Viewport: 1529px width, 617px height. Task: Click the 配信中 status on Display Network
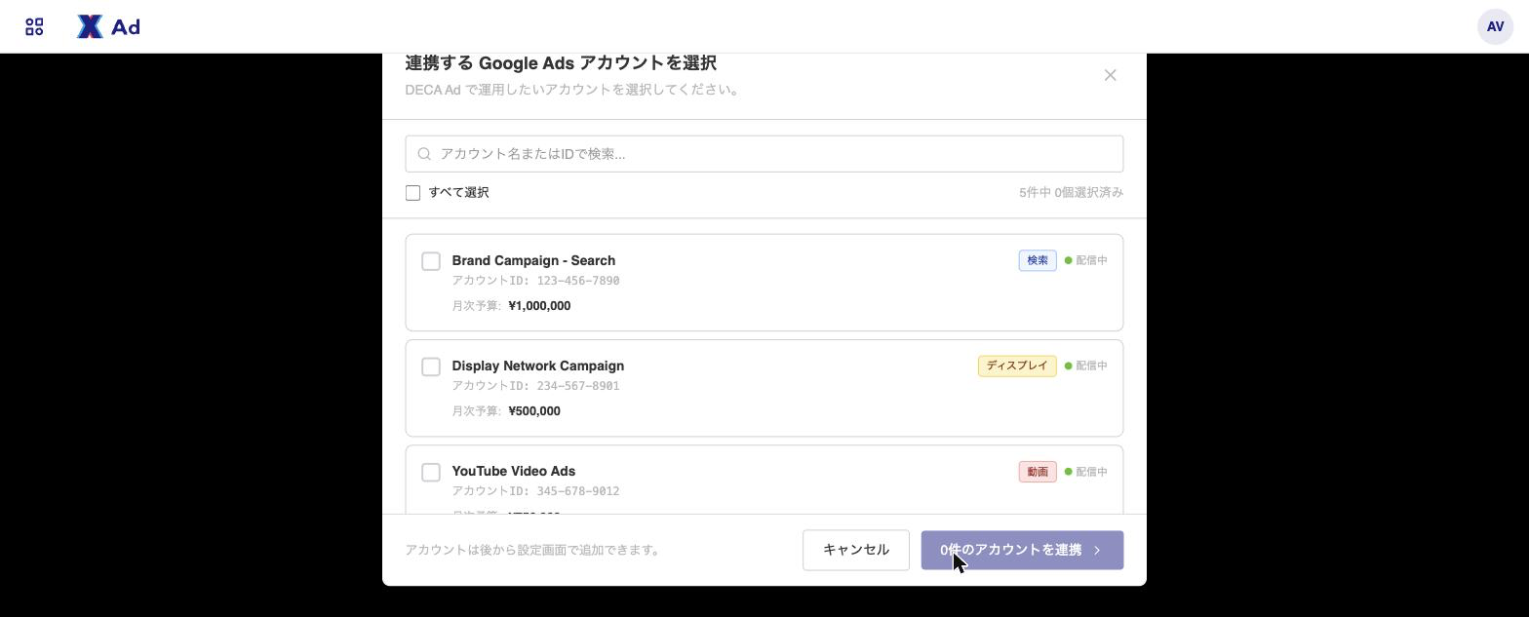tap(1086, 366)
